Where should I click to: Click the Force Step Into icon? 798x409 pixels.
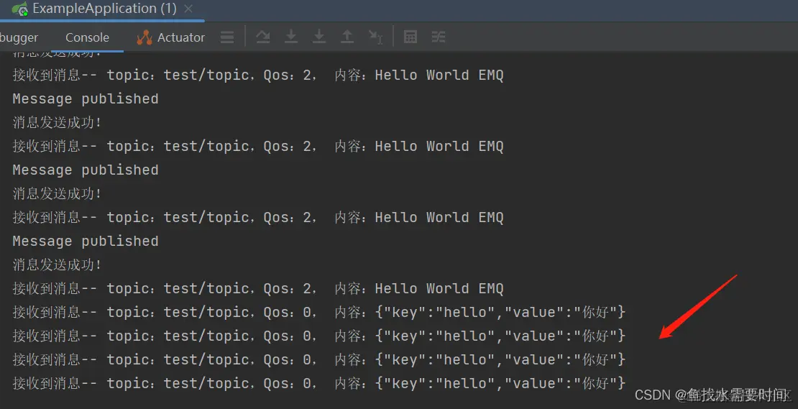(319, 37)
